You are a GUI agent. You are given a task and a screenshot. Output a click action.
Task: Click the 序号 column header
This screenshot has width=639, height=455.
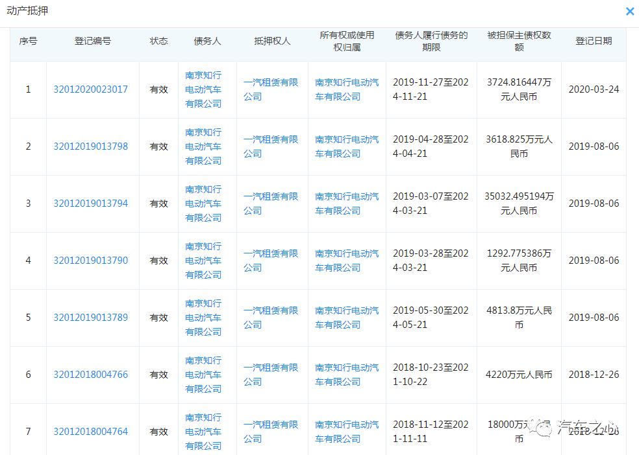(x=28, y=41)
